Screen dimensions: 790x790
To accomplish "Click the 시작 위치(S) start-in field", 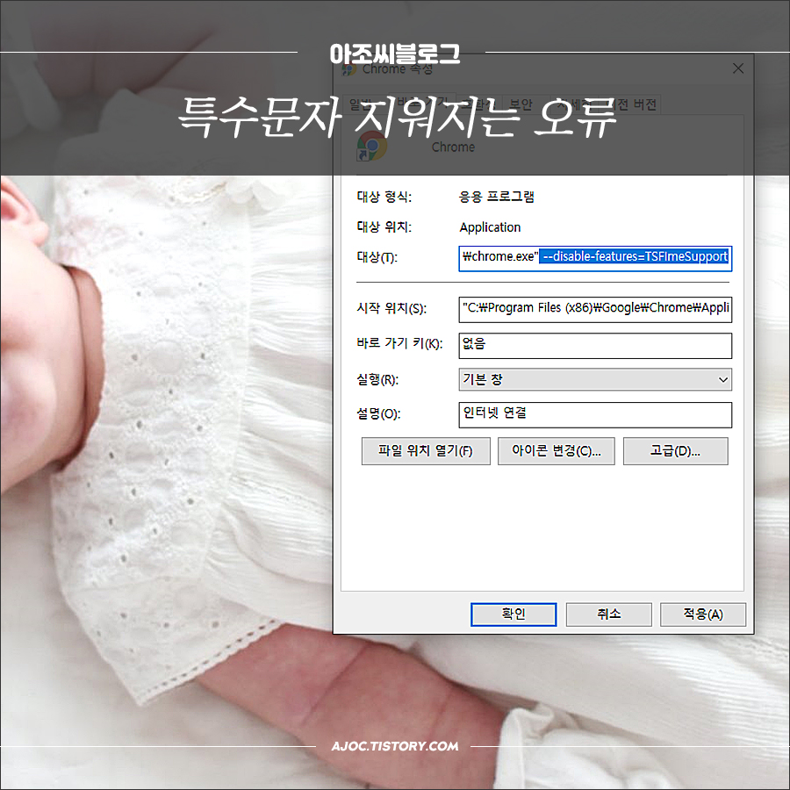I will coord(595,309).
